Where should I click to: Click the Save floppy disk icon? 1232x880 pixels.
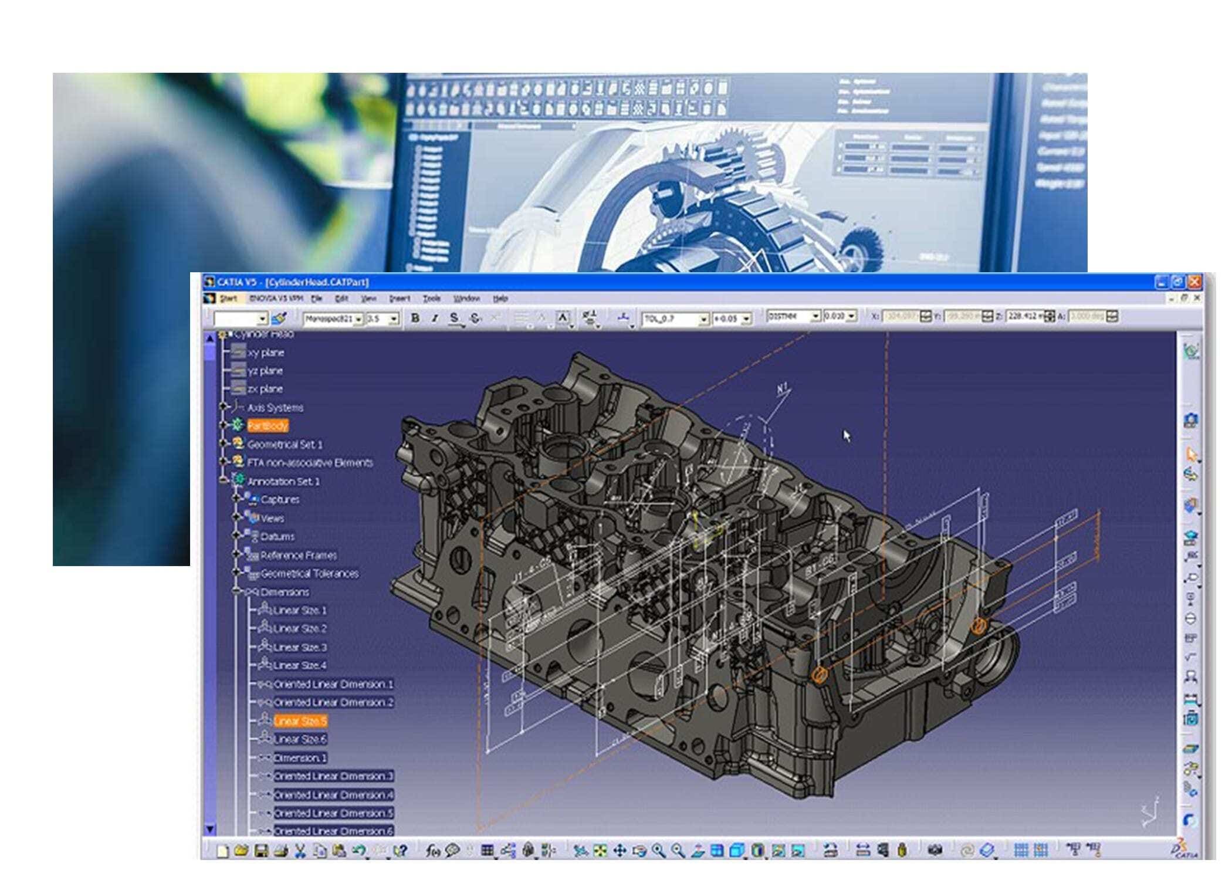click(261, 850)
